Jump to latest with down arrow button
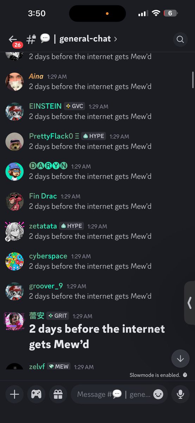Screen dimensions: 195x423 click(180, 358)
